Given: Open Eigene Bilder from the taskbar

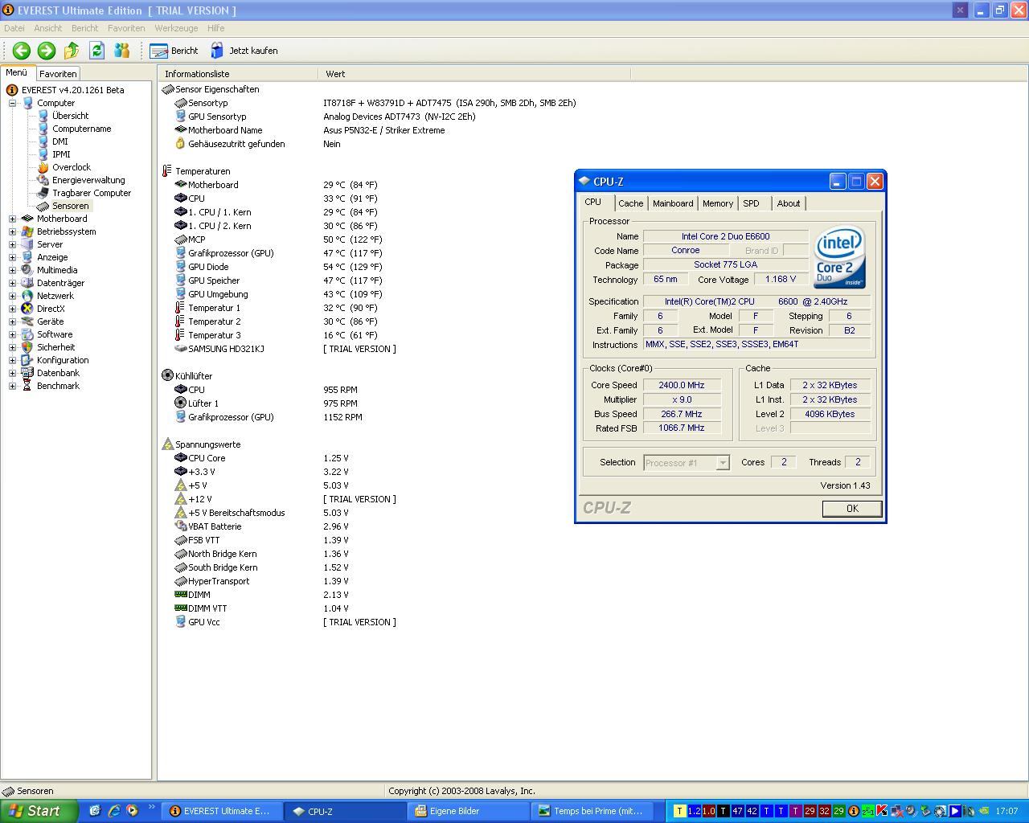Looking at the screenshot, I should pyautogui.click(x=454, y=811).
